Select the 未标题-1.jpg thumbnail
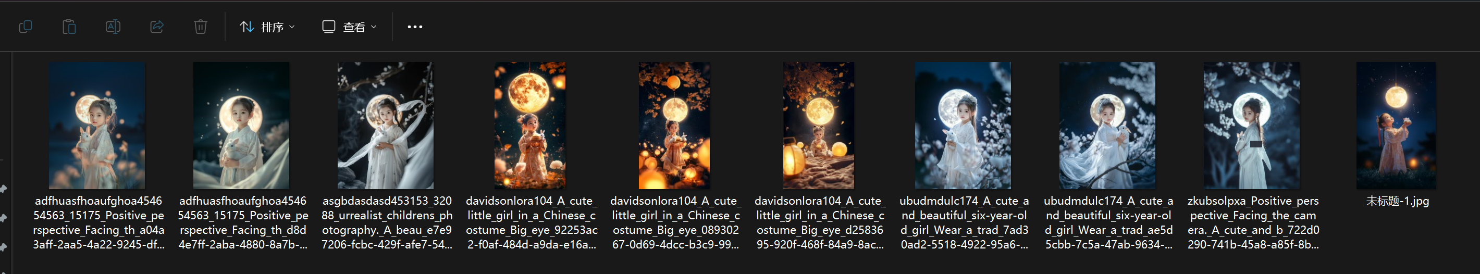This screenshot has height=274, width=1480. [x=1396, y=125]
